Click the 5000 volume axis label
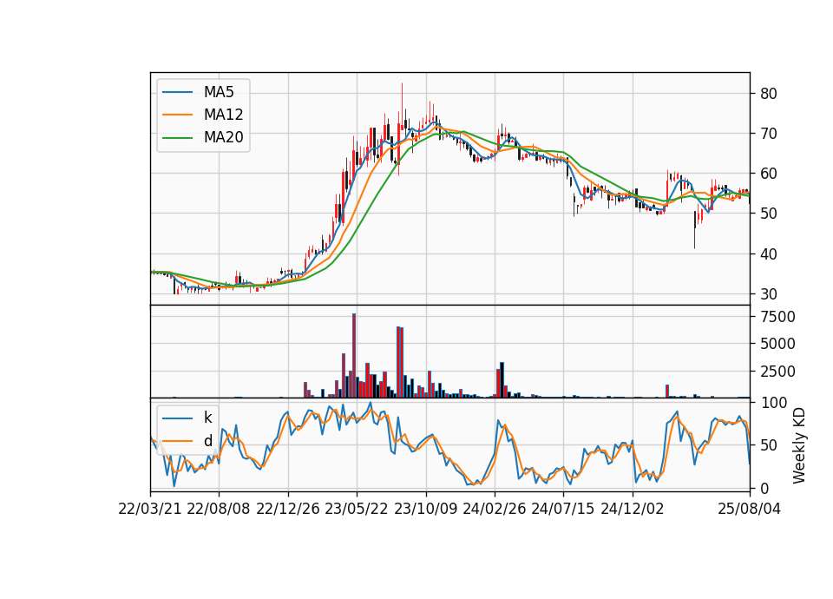 click(777, 344)
